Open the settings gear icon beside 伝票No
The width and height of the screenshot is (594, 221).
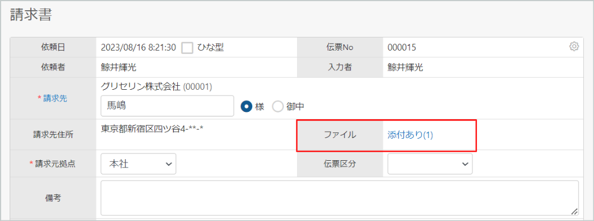pyautogui.click(x=574, y=47)
